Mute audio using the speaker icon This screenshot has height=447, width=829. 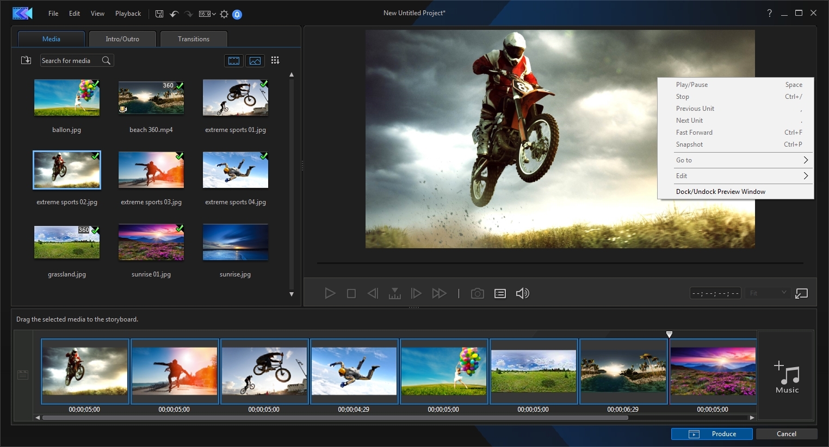point(522,293)
